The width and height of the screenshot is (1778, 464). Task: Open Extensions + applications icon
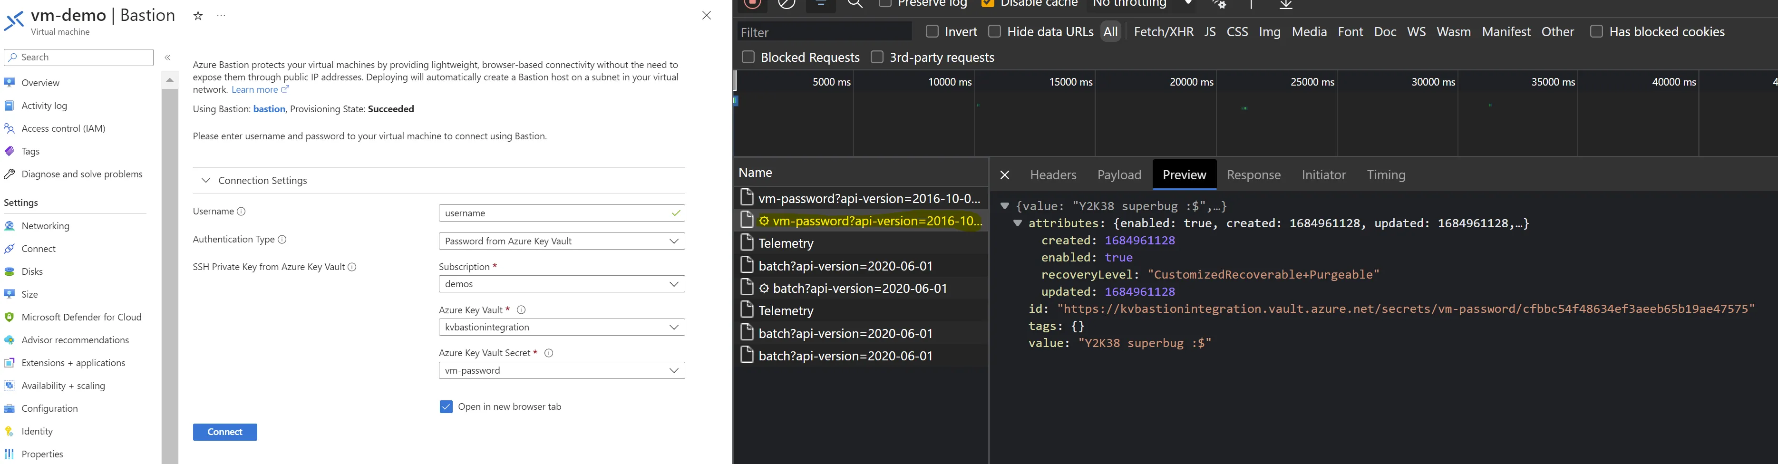pyautogui.click(x=10, y=362)
